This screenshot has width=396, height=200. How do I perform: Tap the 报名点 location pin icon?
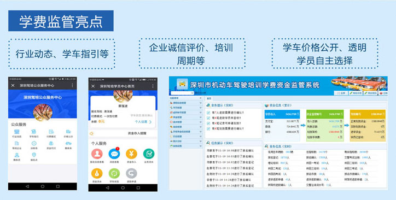pyautogui.click(x=34, y=155)
